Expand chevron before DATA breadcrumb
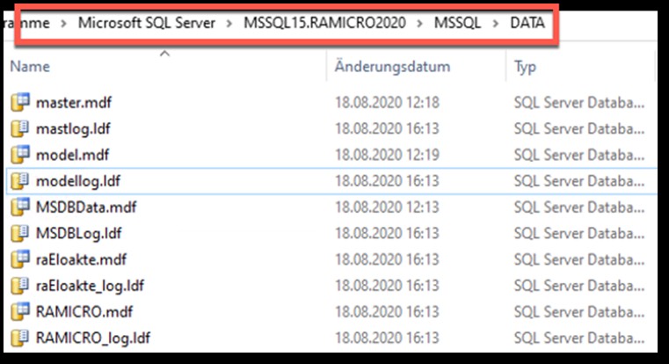 [x=495, y=23]
